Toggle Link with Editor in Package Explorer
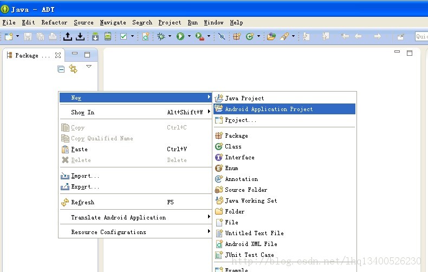 (x=73, y=69)
